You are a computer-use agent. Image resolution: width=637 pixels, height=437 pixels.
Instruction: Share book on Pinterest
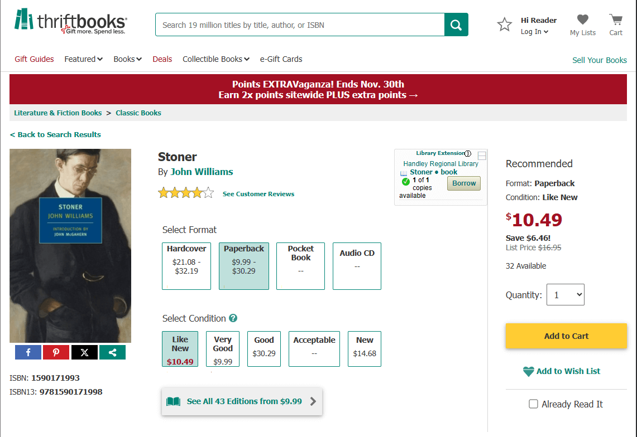tap(56, 352)
